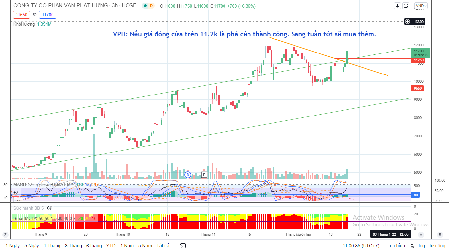Click the D dividend marker on chart
Screen dimensions: 449x252
[188, 175]
